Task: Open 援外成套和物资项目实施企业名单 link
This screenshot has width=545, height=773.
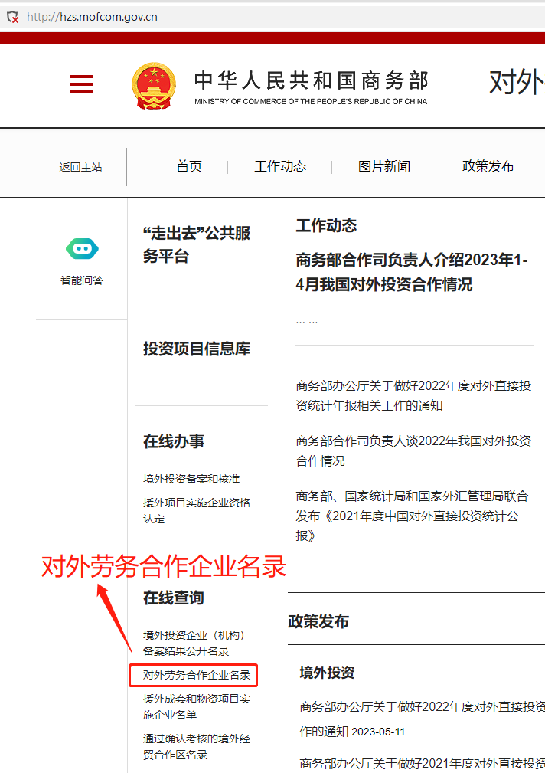Action: pos(197,706)
